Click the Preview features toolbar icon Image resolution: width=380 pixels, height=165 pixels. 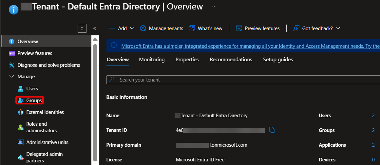pos(239,28)
